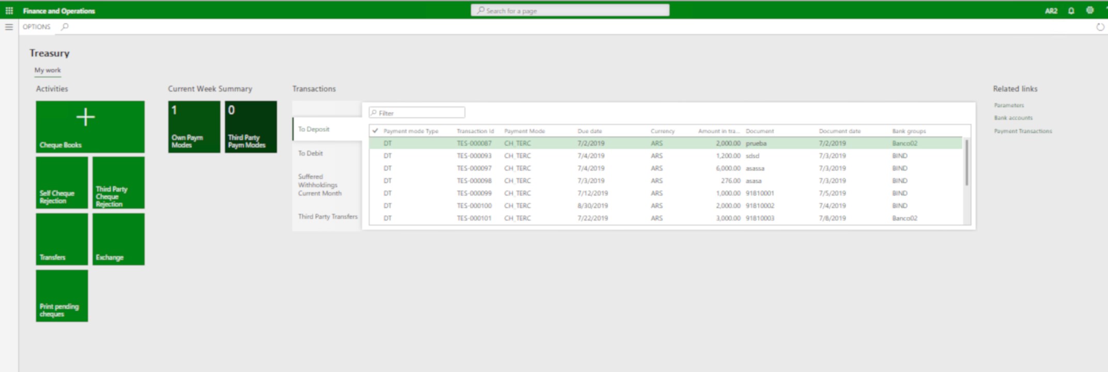This screenshot has height=372, width=1108.
Task: Select the To Deposit tab
Action: (327, 129)
